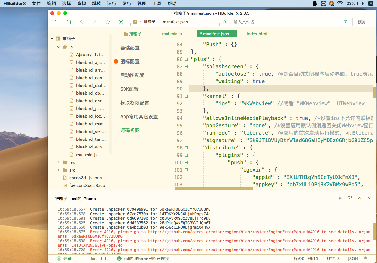Collapse the console panel with the chevron
Image resolution: width=377 pixels, height=263 pixels.
pyautogui.click(x=360, y=199)
